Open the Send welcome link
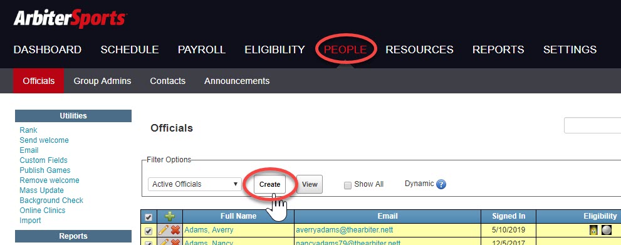Screen dimensions: 621x245 coord(44,140)
